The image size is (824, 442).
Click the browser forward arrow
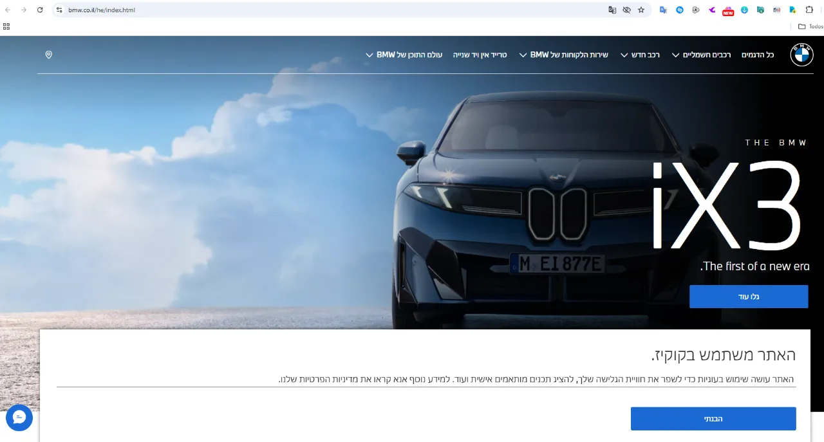pyautogui.click(x=24, y=10)
